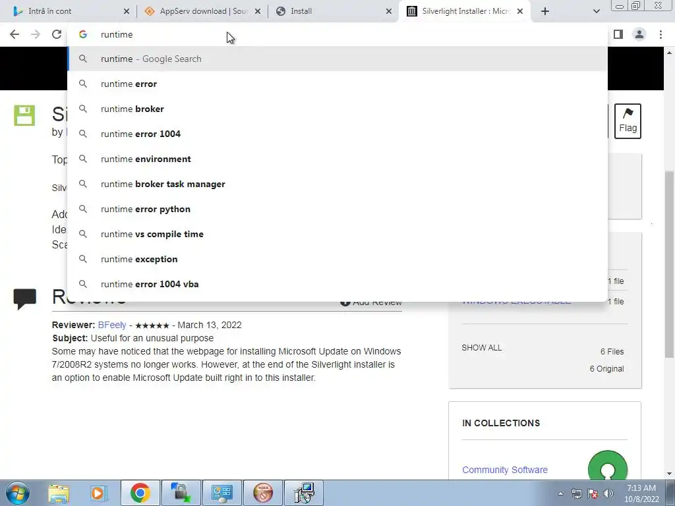This screenshot has height=506, width=675.
Task: Open the Community Software collection link
Action: [x=505, y=470]
